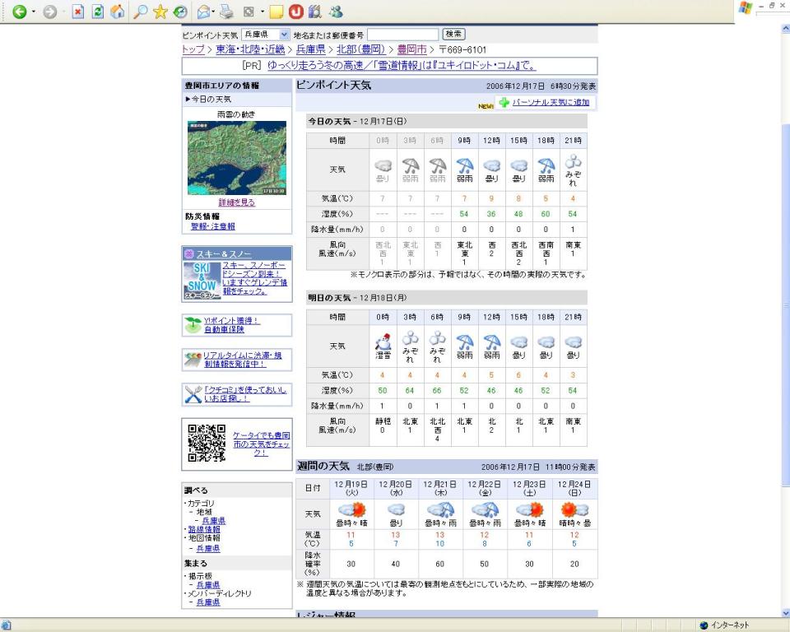The image size is (790, 632).
Task: Open the 路線情報 link
Action: coord(204,529)
